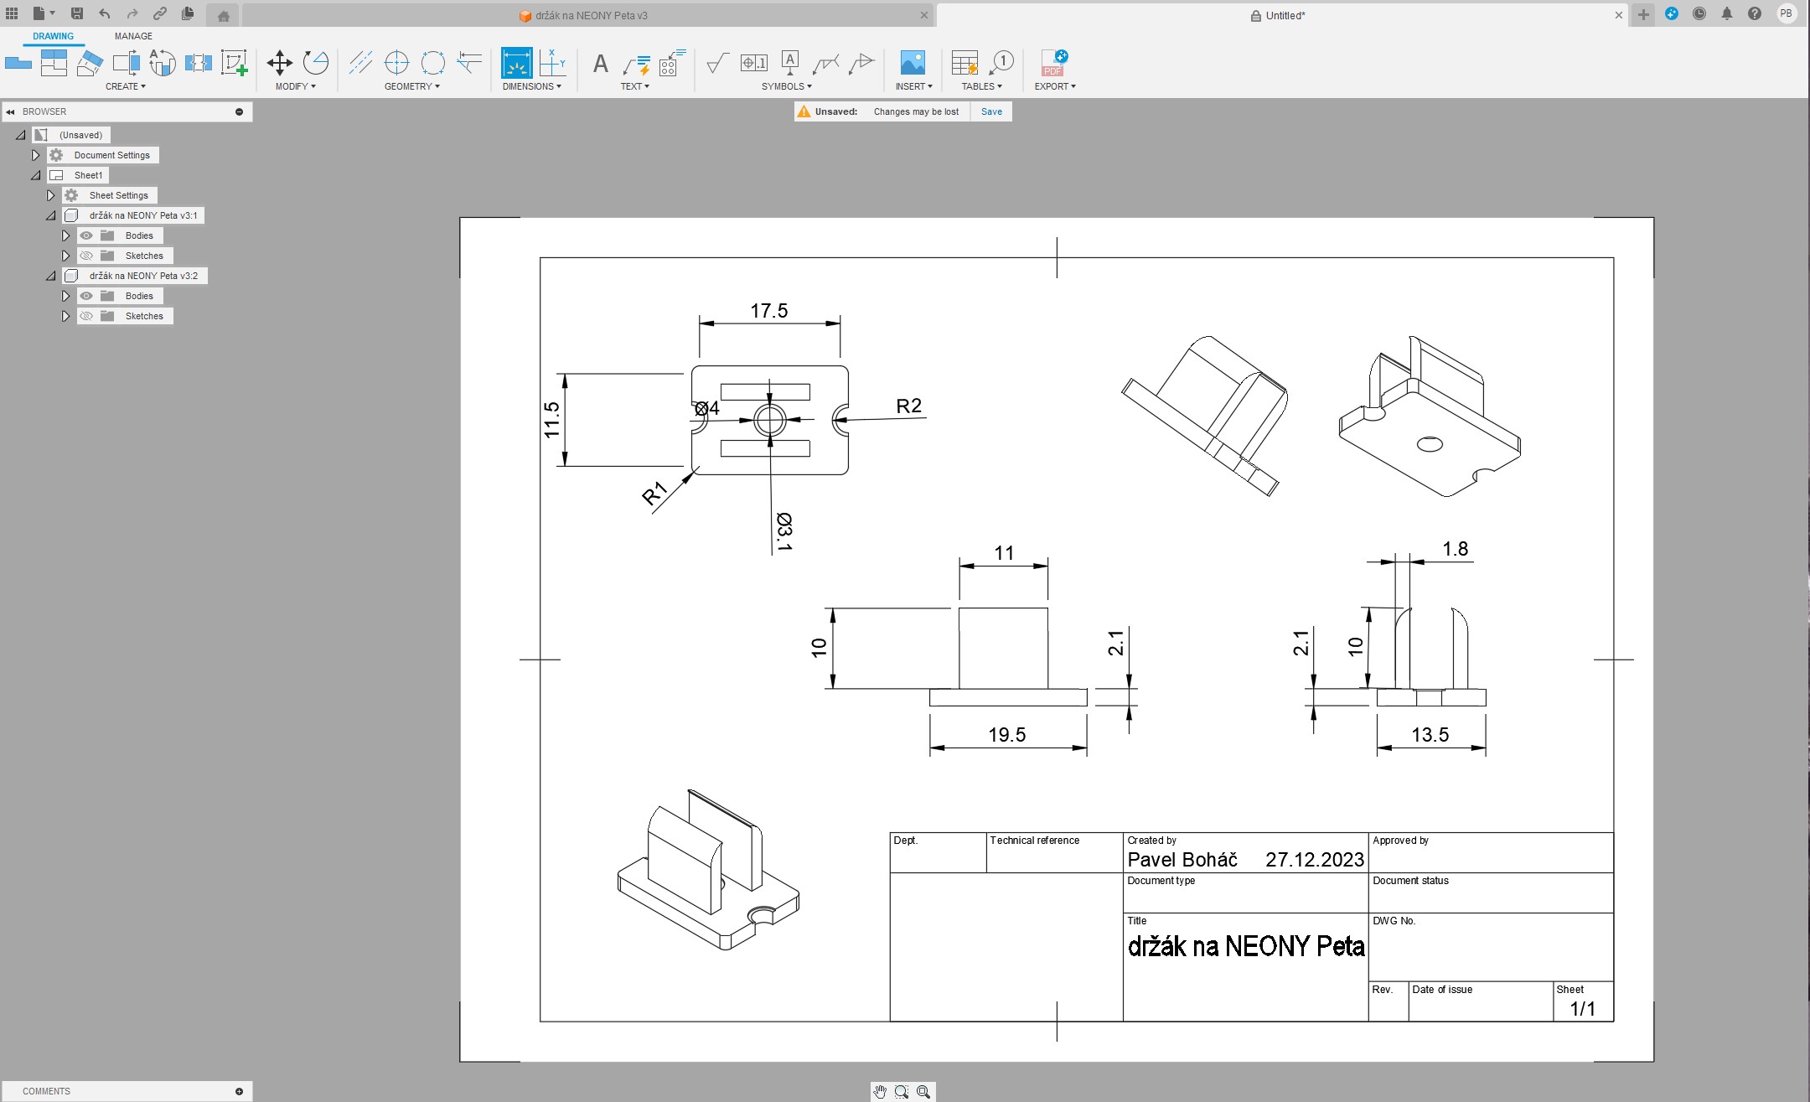
Task: Switch to the MANAGE tab
Action: click(133, 36)
